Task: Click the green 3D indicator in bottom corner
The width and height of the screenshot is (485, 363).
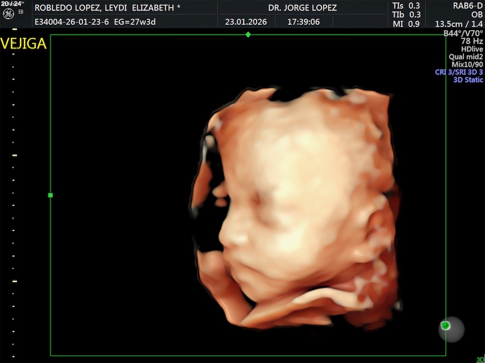Action: coord(480,360)
